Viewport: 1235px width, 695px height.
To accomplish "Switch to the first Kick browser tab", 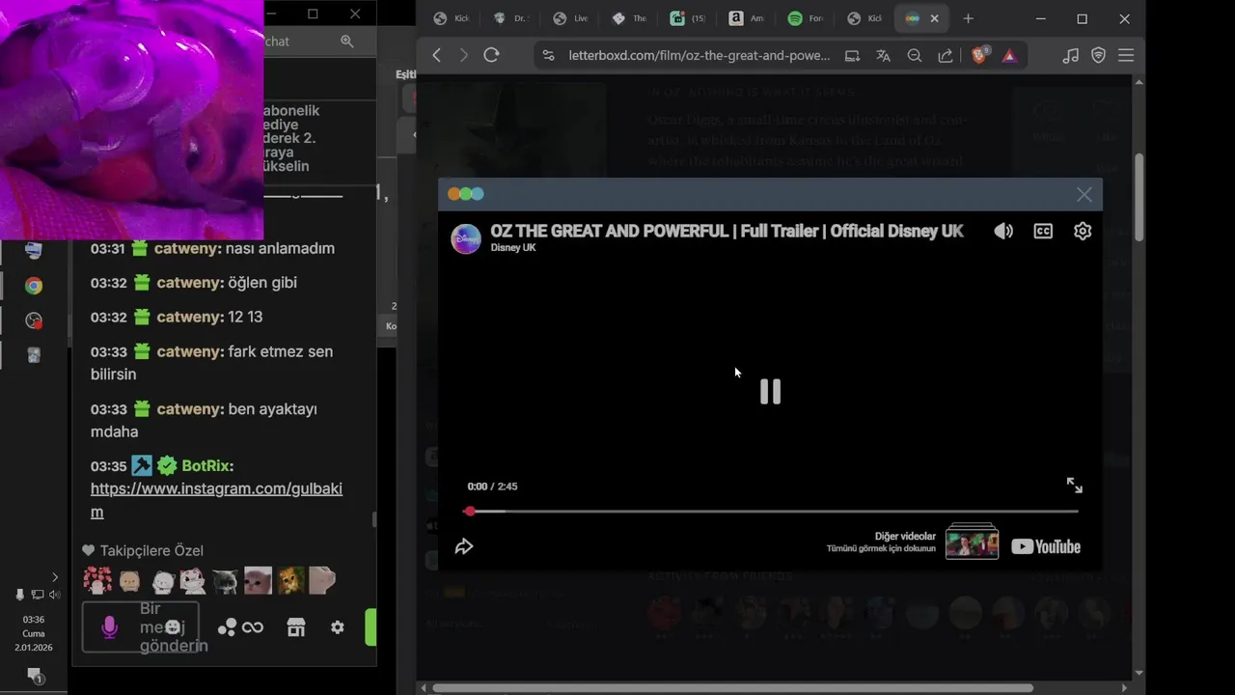I will coord(452,18).
